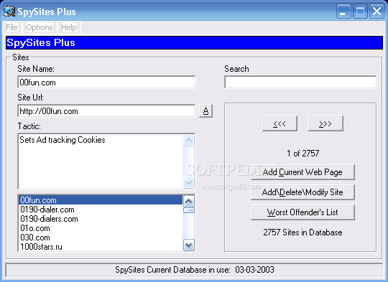Click site list scroll up arrow
The height and width of the screenshot is (282, 388).
click(x=189, y=202)
